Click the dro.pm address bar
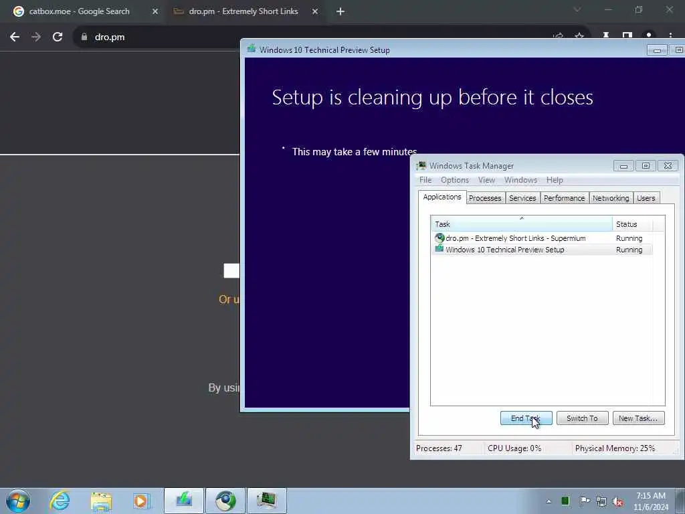The image size is (685, 514). tap(306, 37)
